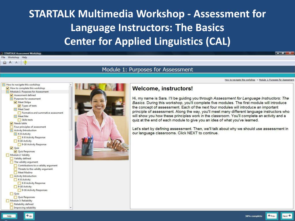Follow 'Module 1: Purposes for Assessment' breadcrumb link

coord(276,80)
